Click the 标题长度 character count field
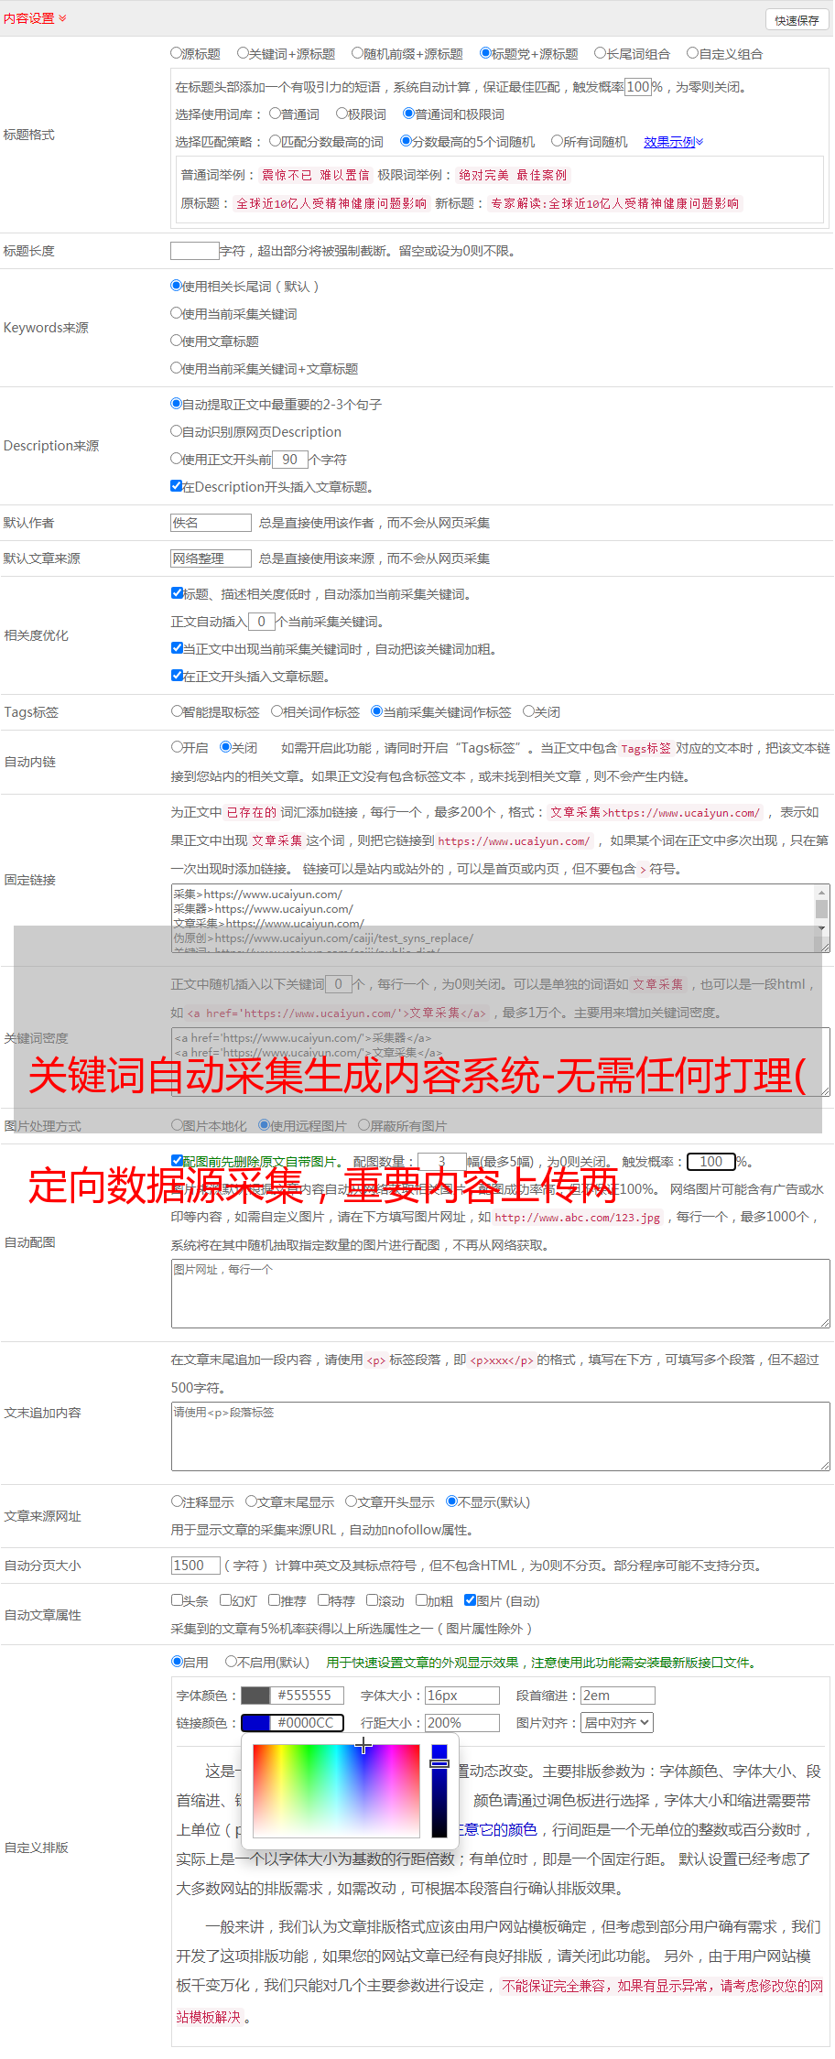 (x=195, y=251)
